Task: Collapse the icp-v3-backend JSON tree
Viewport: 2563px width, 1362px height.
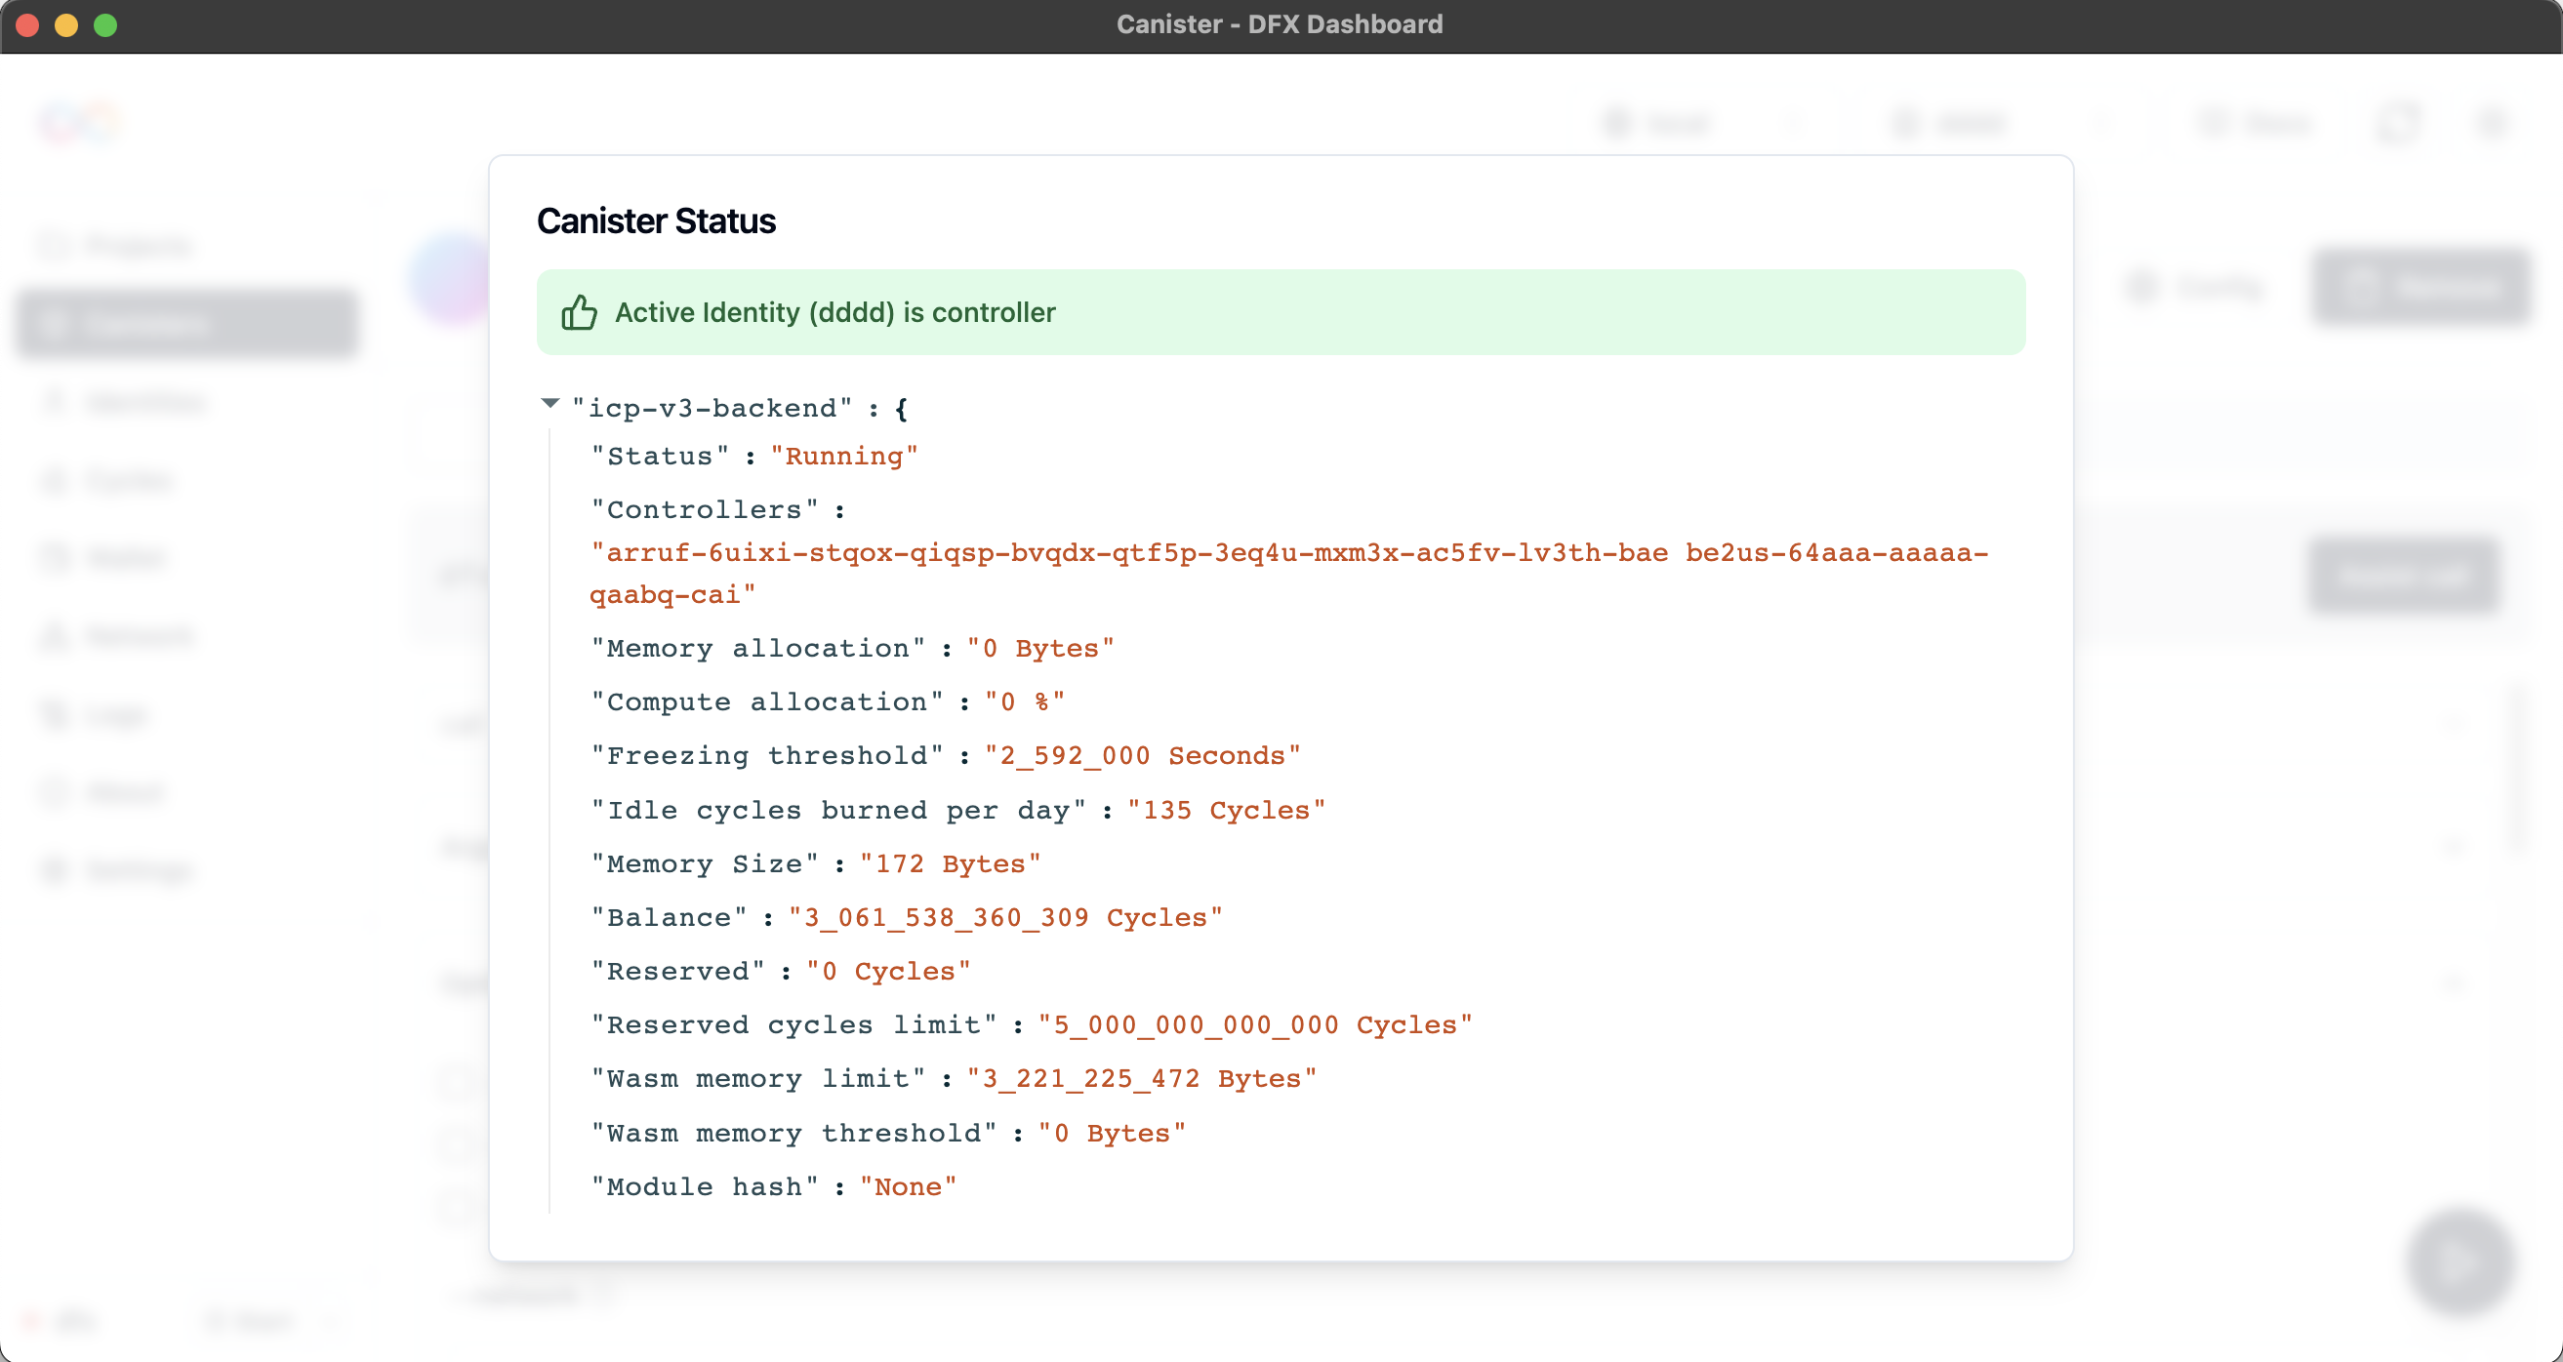Action: tap(550, 404)
